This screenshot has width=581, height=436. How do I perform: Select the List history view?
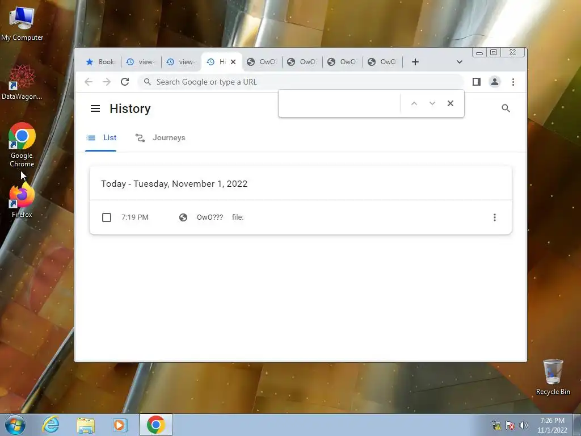(101, 137)
